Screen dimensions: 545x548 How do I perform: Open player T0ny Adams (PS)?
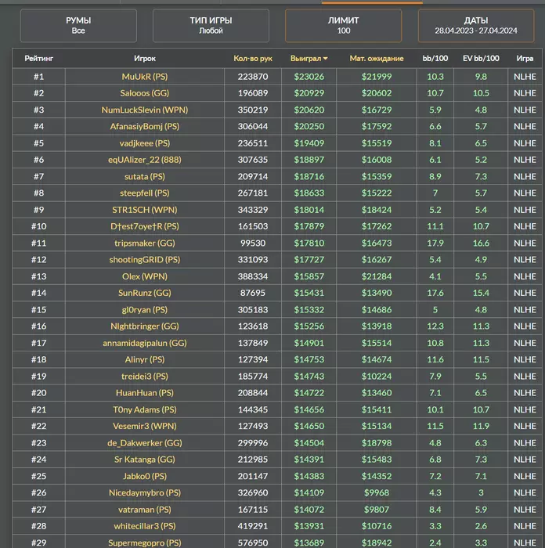pos(145,409)
